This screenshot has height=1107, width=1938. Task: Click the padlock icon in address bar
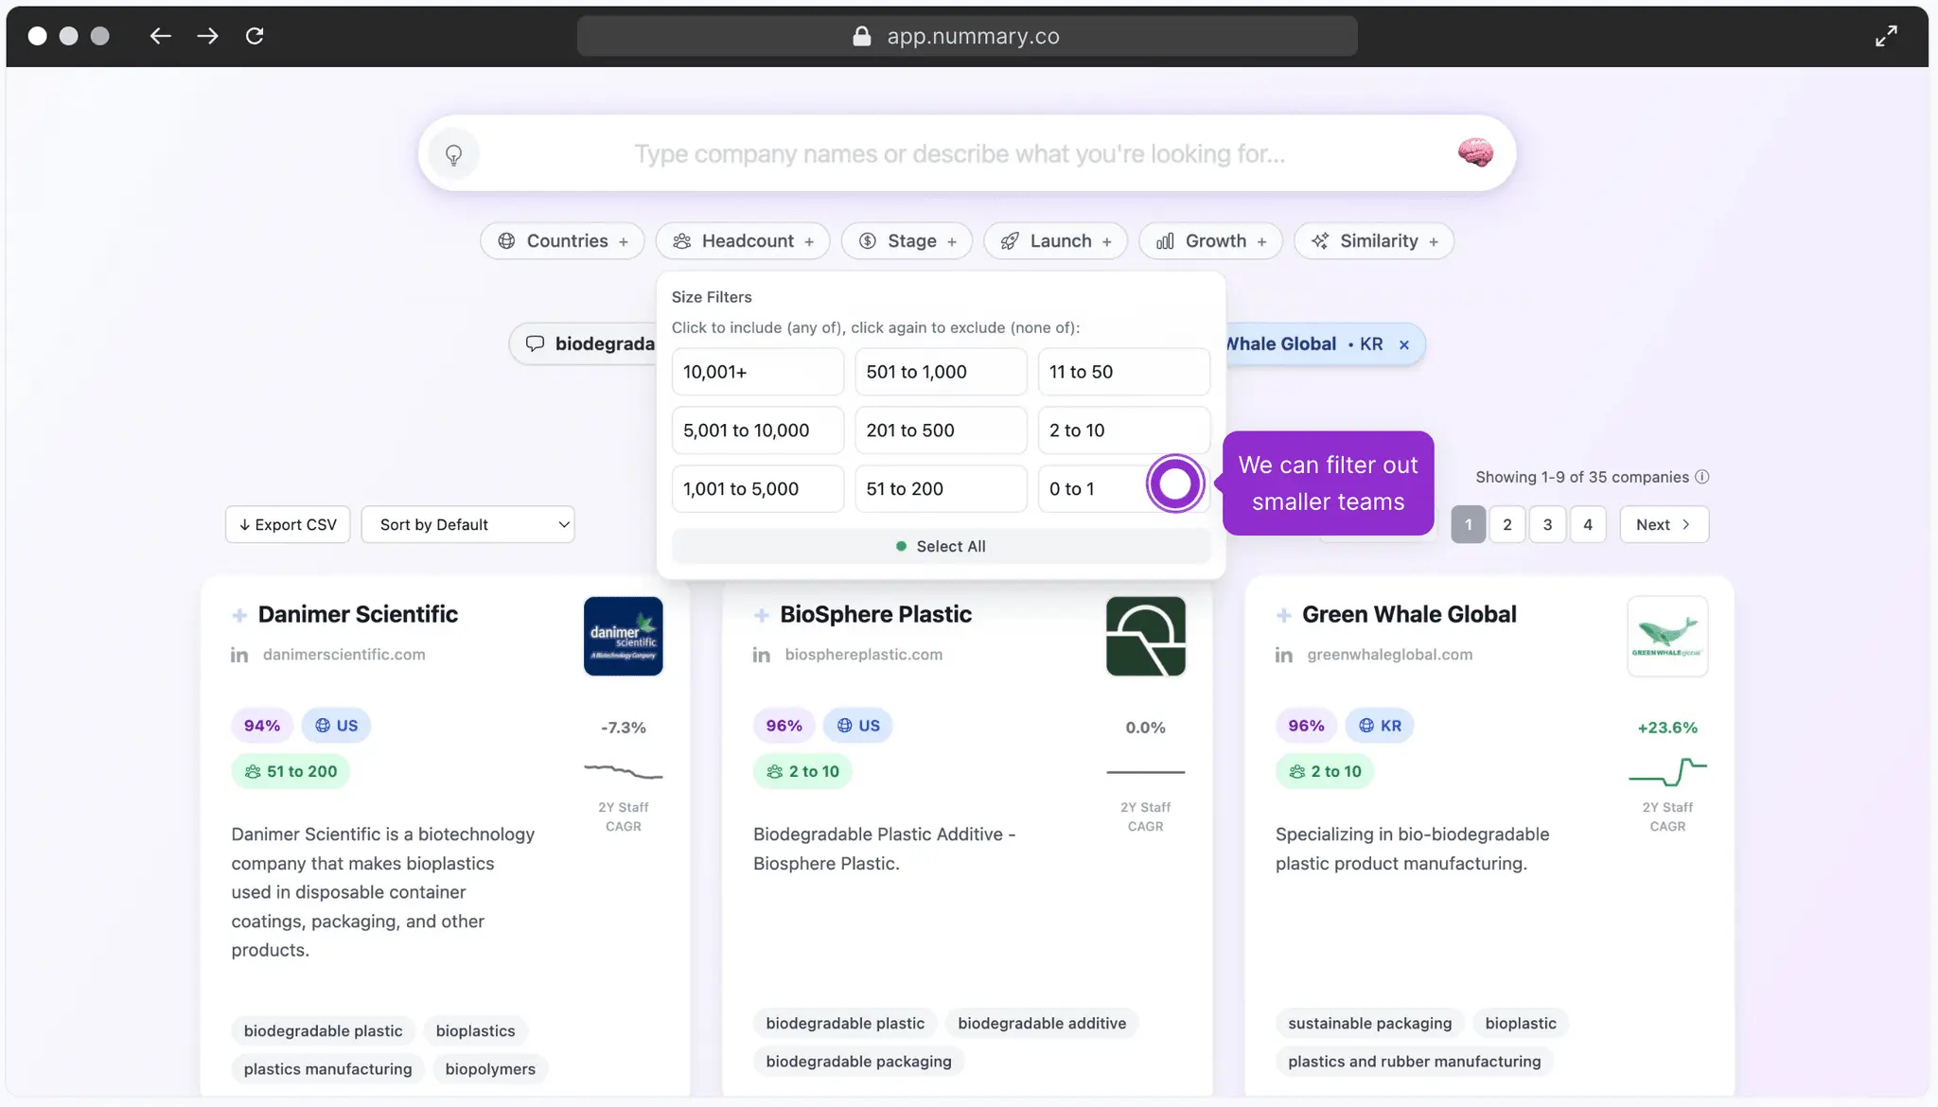point(861,36)
